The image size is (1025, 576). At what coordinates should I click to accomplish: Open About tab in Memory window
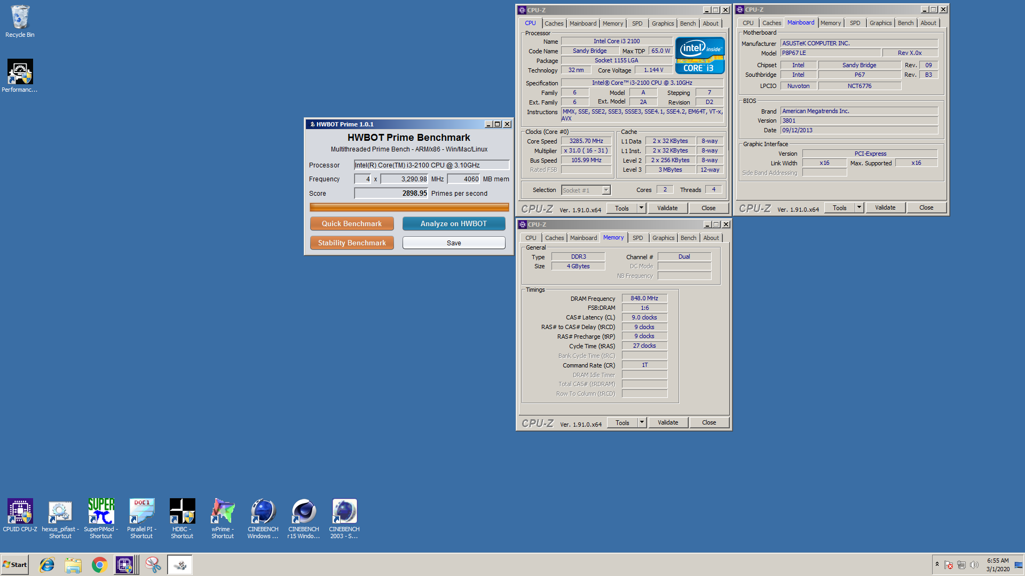coord(711,238)
